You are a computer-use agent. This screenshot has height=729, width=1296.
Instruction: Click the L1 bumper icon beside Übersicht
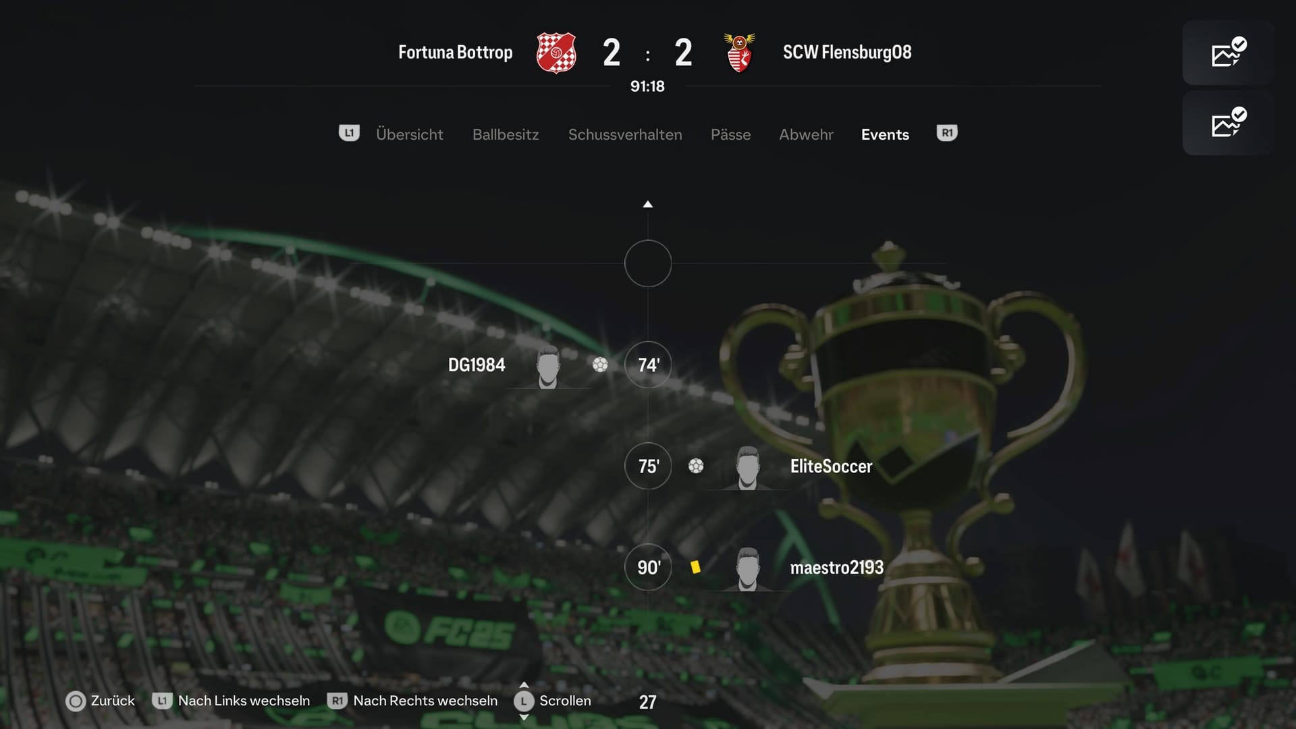349,133
